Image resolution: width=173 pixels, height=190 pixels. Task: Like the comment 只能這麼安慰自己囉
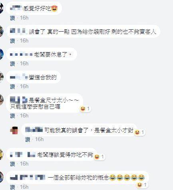(x=12, y=116)
